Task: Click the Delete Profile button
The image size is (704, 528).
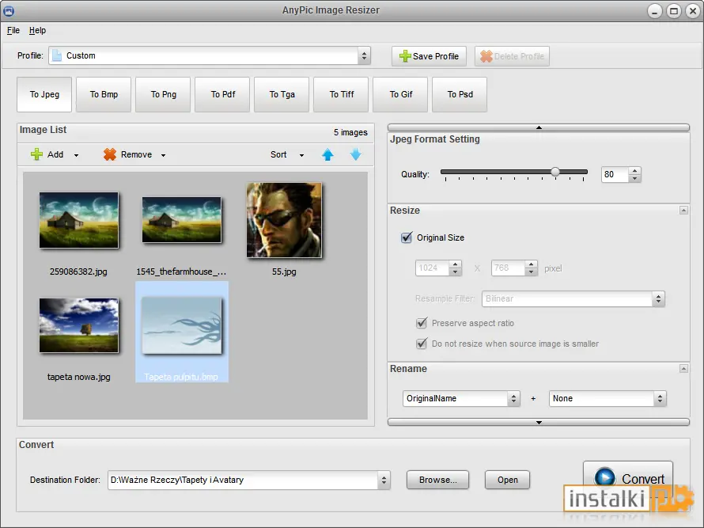Action: click(512, 56)
